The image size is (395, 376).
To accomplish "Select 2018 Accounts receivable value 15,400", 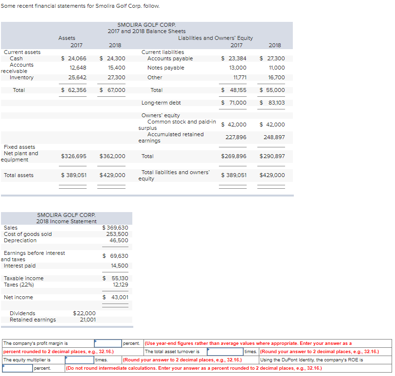I will point(117,68).
